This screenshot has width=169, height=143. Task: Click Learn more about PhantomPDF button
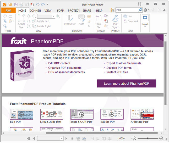point(126,84)
